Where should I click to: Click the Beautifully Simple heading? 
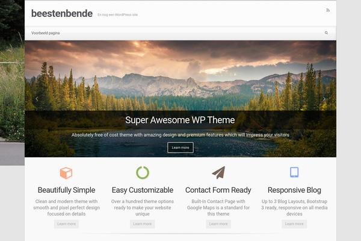click(x=66, y=190)
